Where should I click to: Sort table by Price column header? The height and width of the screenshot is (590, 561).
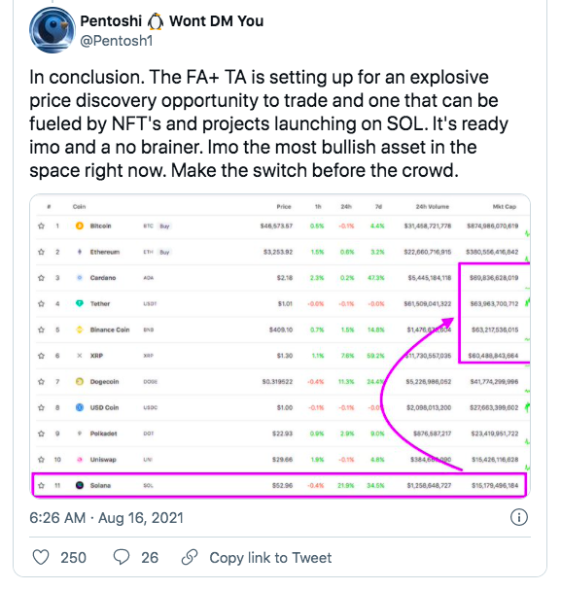pos(284,207)
